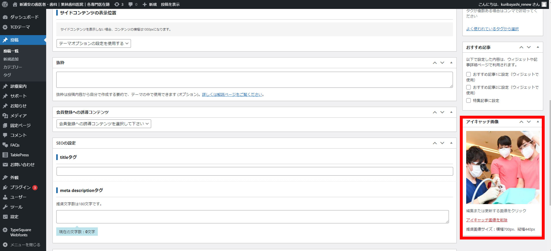Open 会員登録への誘導コンテンツ select dropdown

[104, 124]
